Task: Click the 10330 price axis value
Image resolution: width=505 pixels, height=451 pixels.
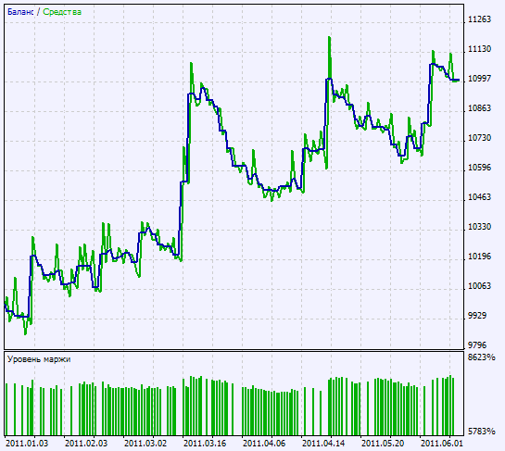Action: pos(479,227)
